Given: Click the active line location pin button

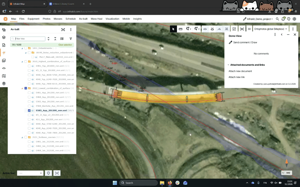Looking at the screenshot, I should (48, 173).
